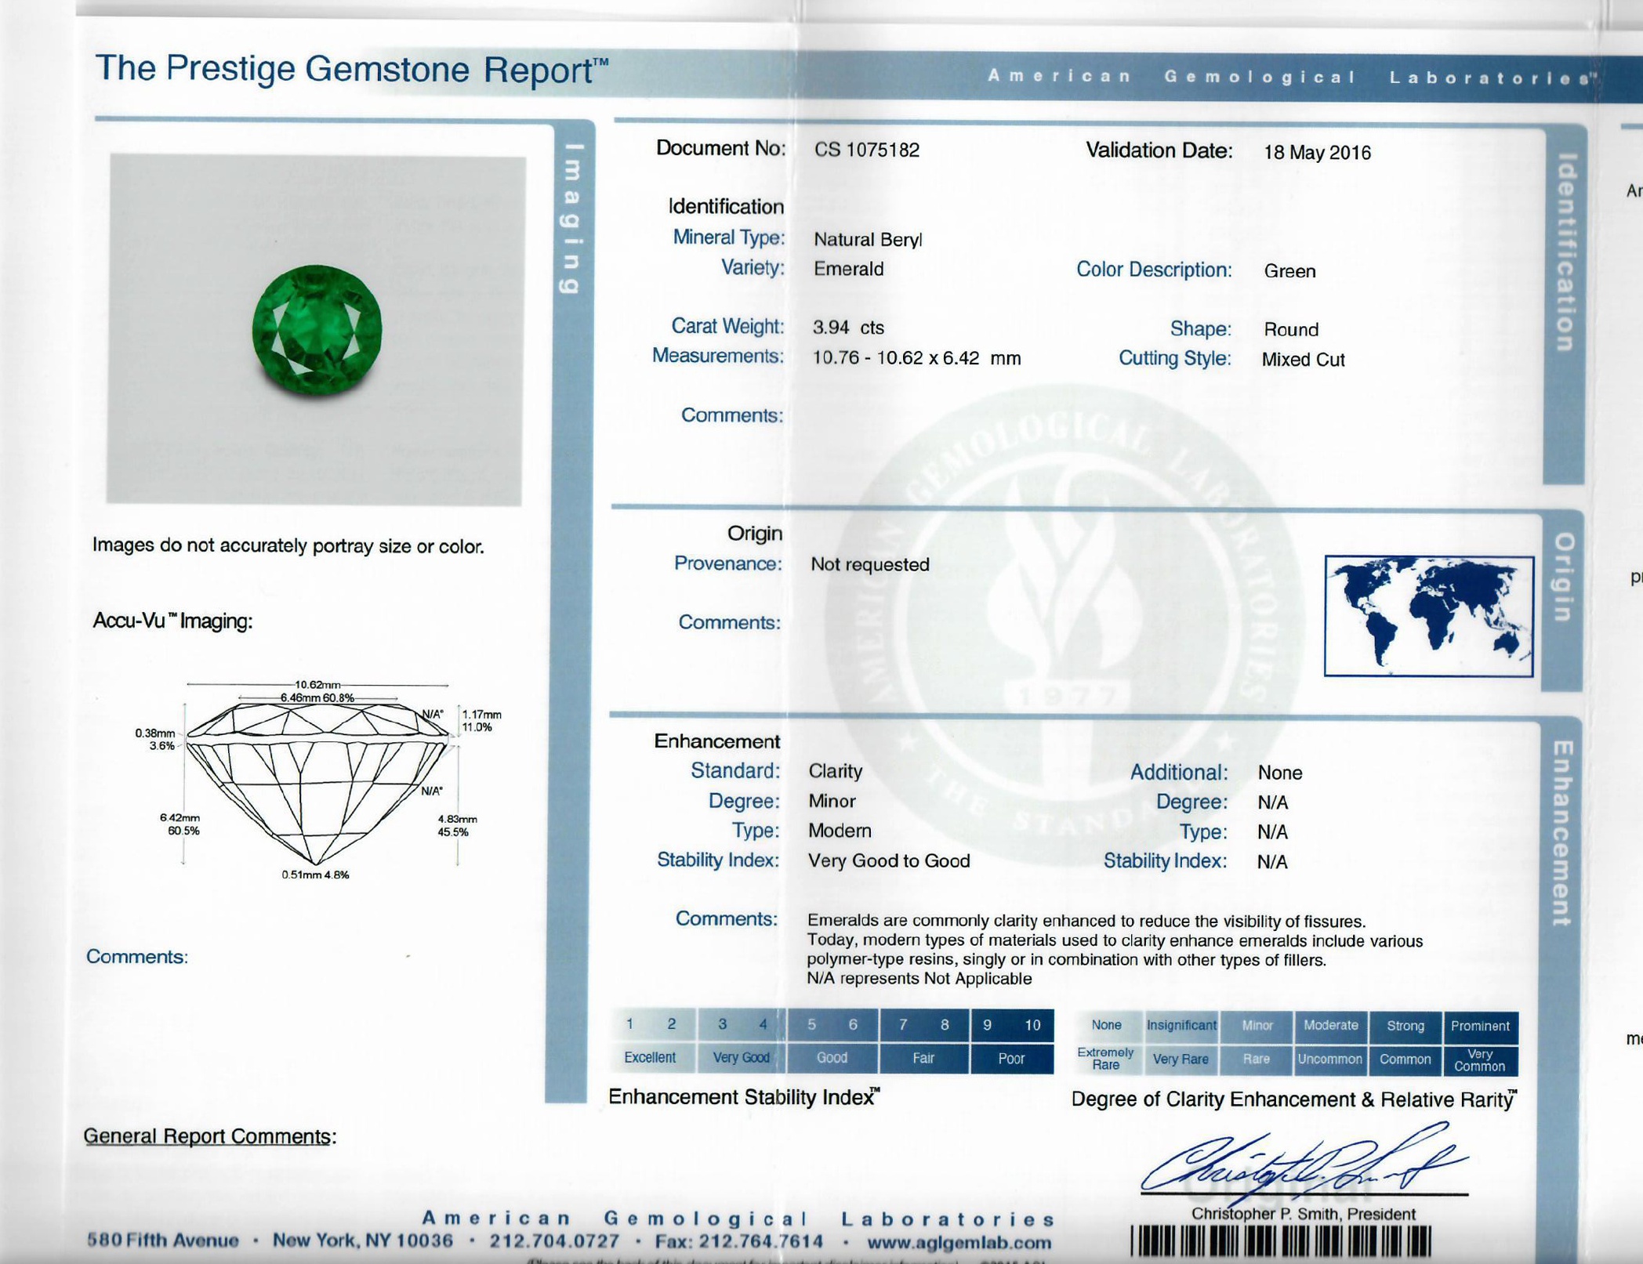Click additional enhancement 'None'

1279,773
